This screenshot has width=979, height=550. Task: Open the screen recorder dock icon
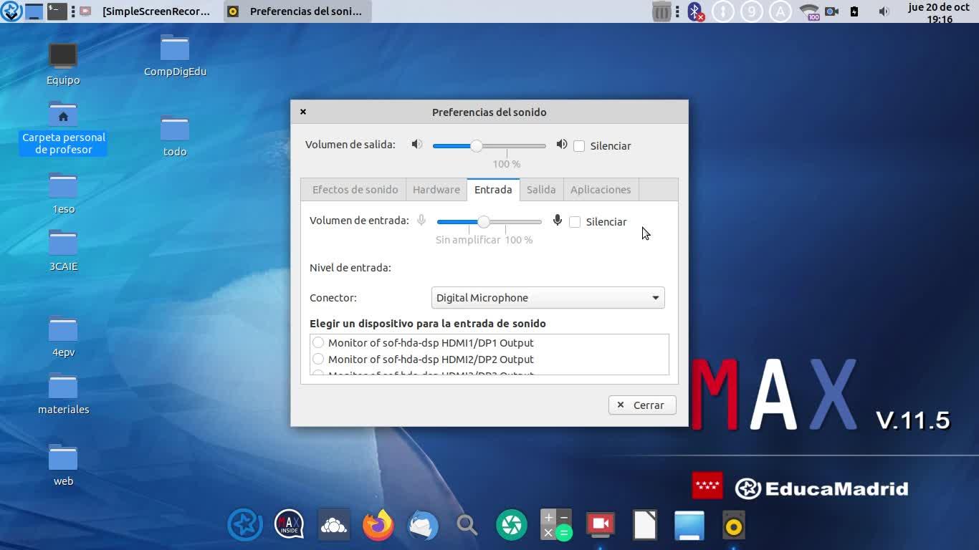pos(601,526)
